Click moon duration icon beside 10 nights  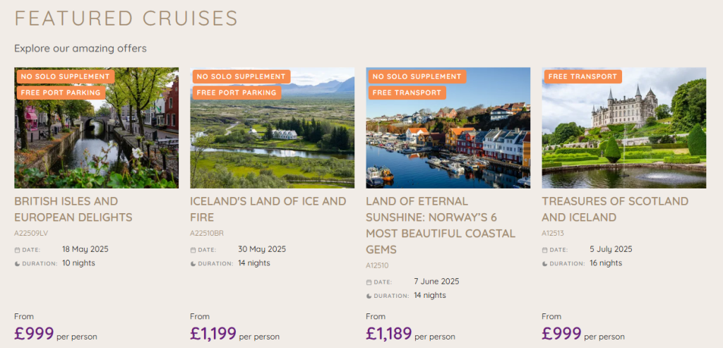click(17, 264)
